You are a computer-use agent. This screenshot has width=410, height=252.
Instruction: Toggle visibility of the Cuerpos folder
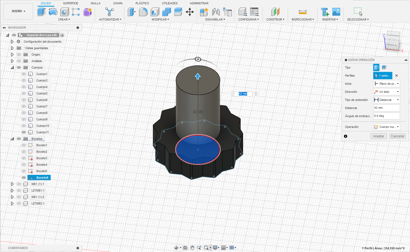pyautogui.click(x=19, y=67)
